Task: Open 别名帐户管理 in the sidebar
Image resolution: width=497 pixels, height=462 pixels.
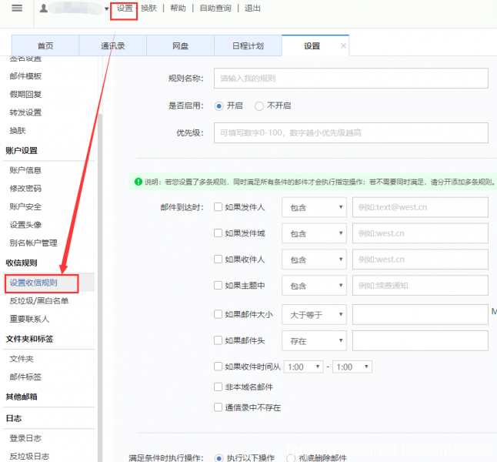Action: 34,243
